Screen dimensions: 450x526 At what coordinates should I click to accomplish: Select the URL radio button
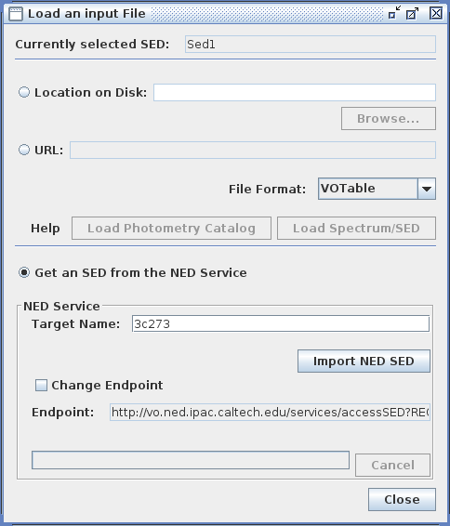point(24,150)
